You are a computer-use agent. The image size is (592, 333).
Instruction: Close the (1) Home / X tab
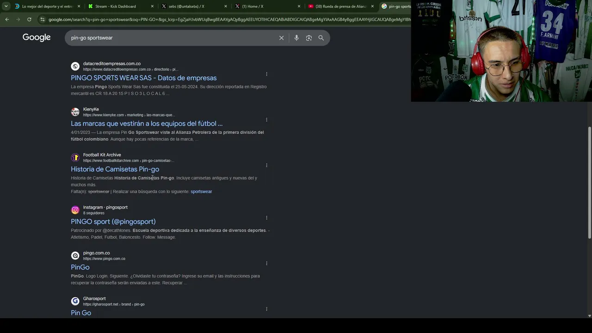tap(299, 6)
